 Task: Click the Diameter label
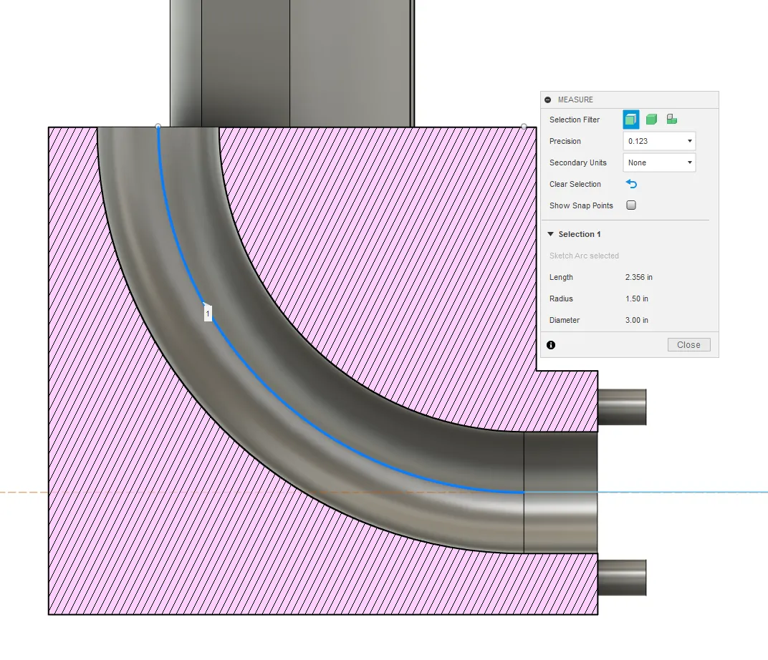coord(565,320)
